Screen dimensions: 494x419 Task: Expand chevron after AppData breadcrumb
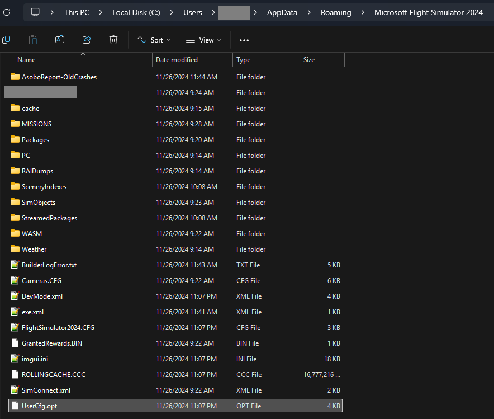pyautogui.click(x=309, y=12)
